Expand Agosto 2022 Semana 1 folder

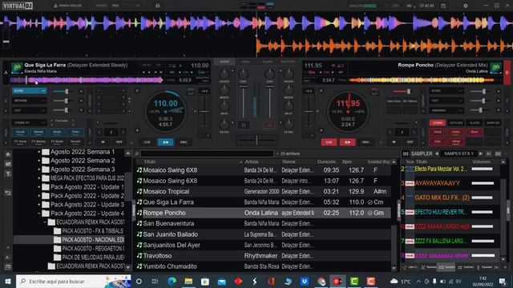[x=39, y=152]
